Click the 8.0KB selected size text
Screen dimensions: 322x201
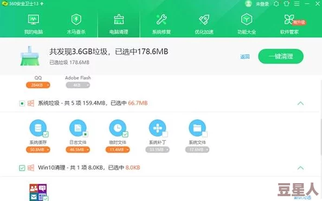pyautogui.click(x=133, y=168)
